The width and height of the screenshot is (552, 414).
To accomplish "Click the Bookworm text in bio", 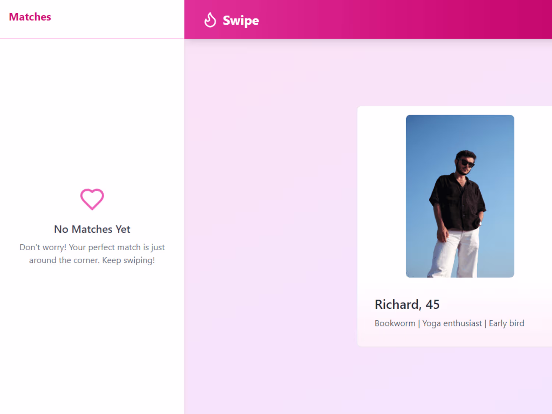I will tap(395, 323).
